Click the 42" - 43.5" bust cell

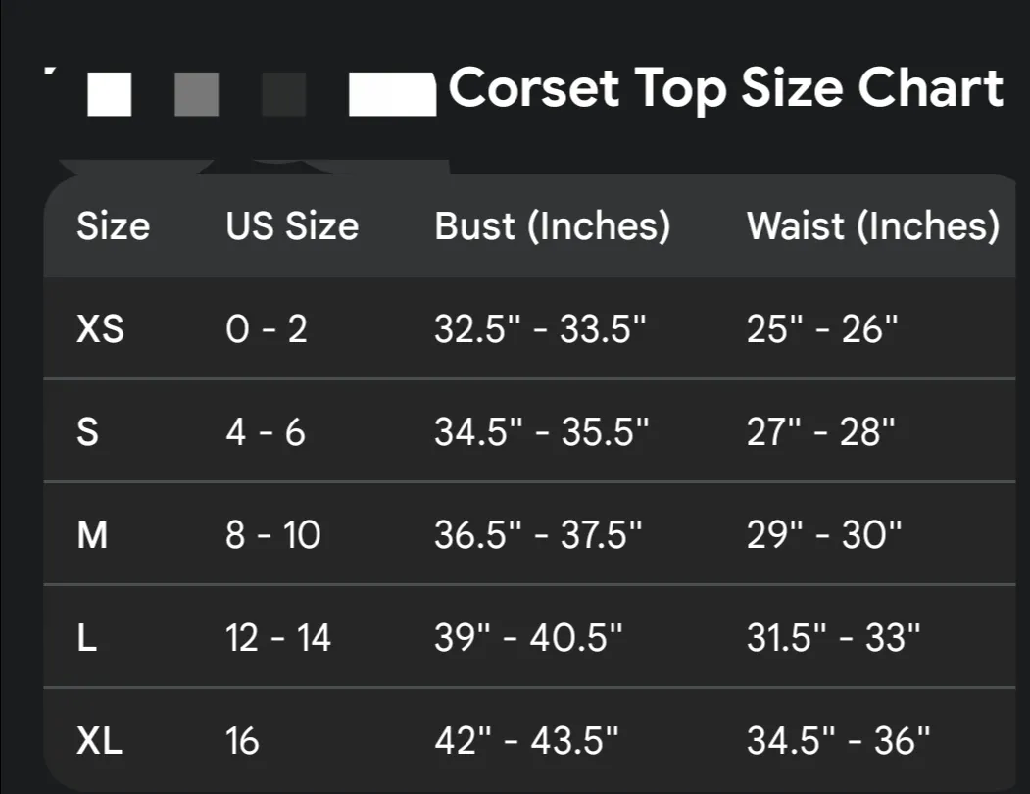tap(526, 741)
